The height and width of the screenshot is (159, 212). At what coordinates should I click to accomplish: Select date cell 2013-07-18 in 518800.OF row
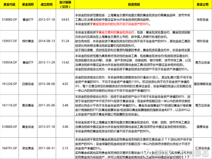pos(47,127)
